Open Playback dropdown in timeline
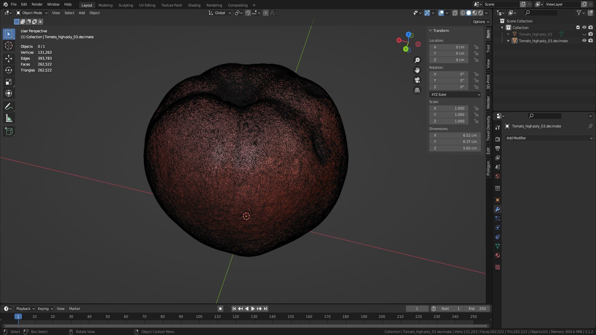Viewport: 596px width, 335px height. click(x=25, y=309)
